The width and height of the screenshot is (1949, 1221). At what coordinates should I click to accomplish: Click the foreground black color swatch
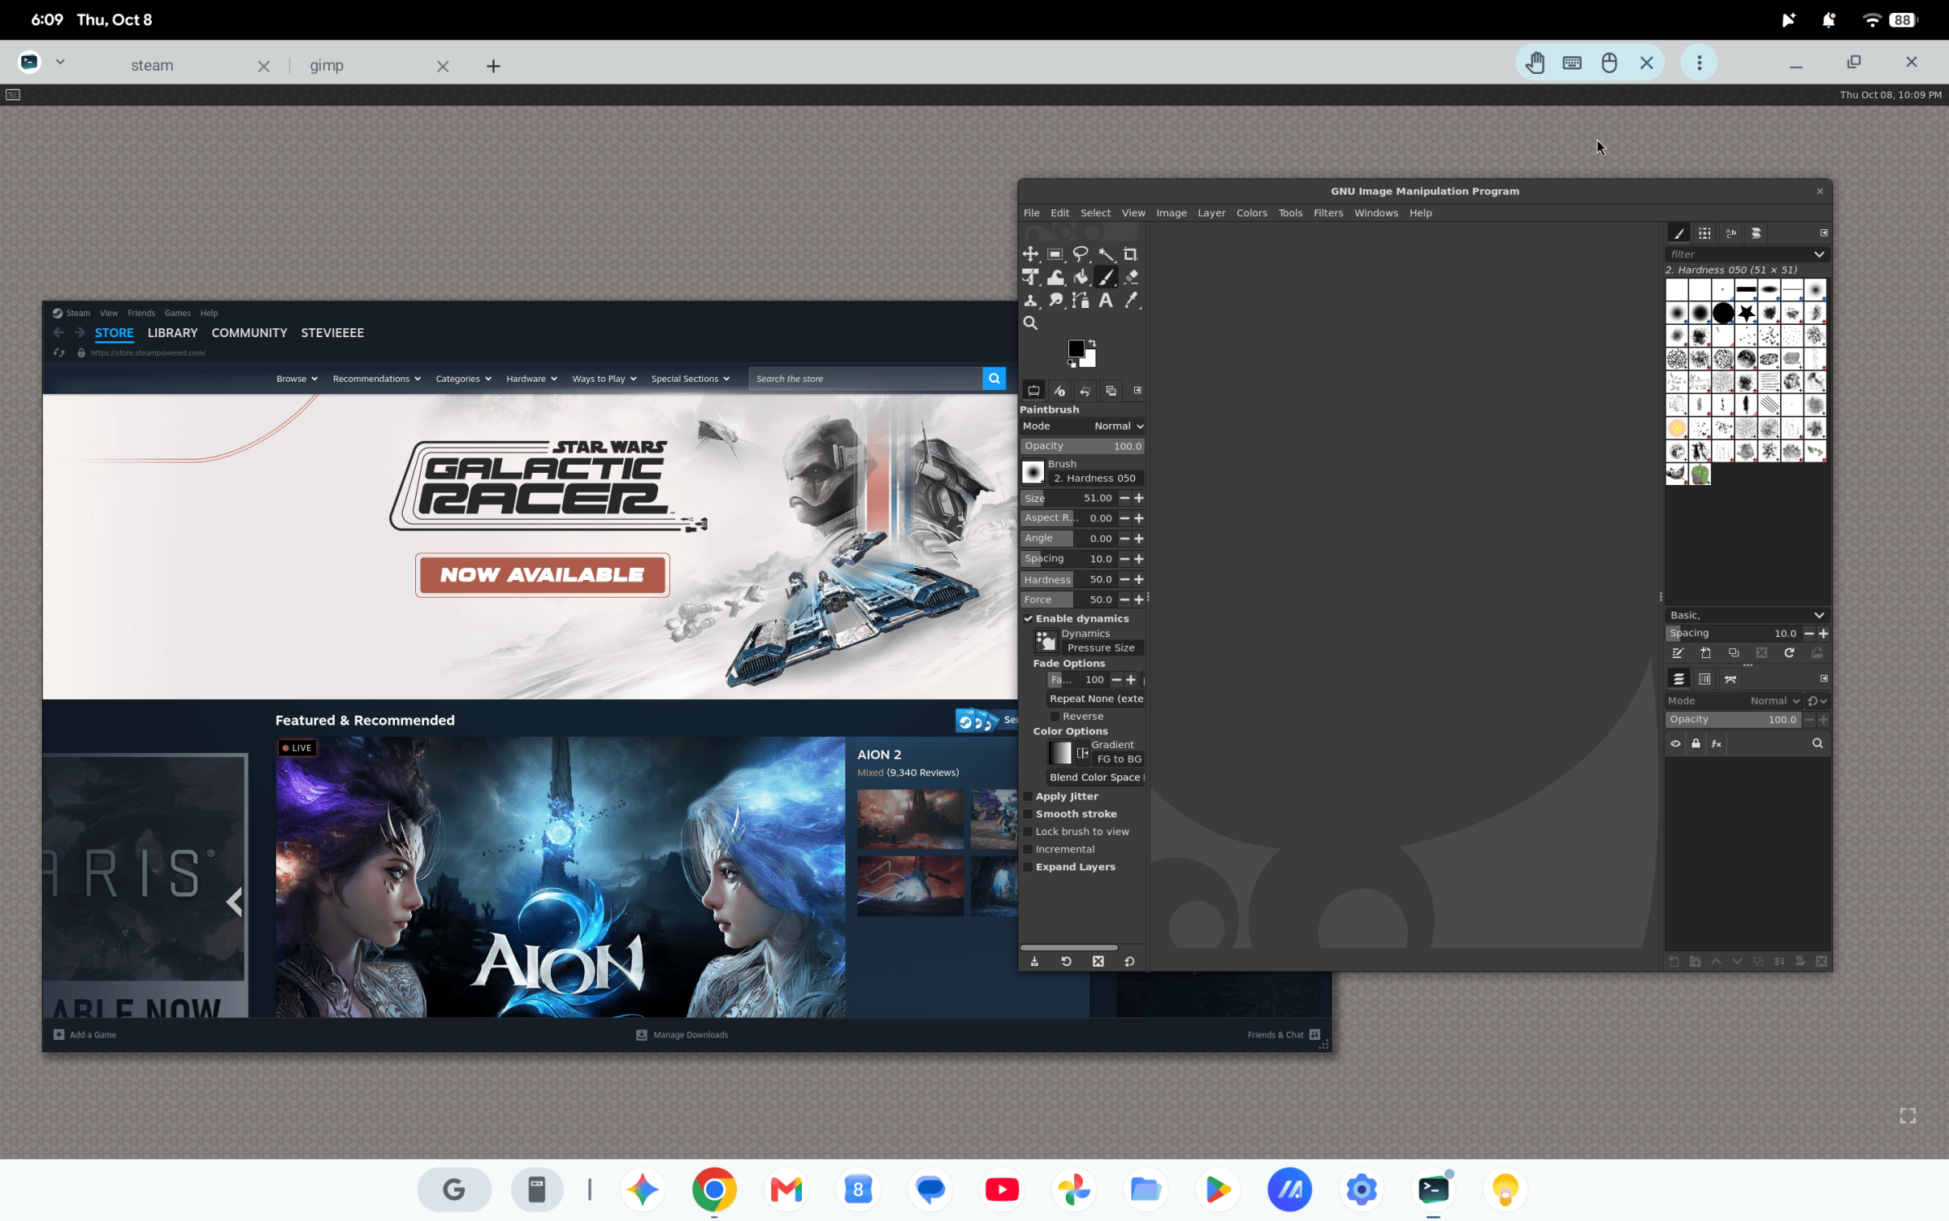(x=1075, y=349)
